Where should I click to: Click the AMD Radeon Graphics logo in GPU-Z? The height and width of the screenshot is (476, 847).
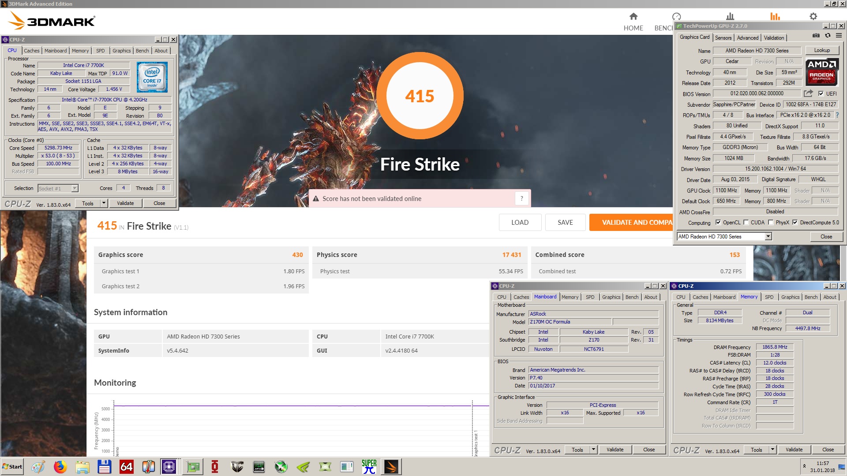click(821, 71)
